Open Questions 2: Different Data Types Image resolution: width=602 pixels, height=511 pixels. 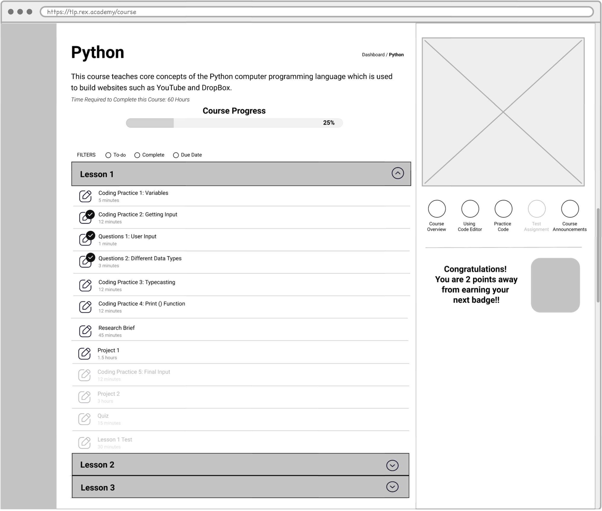pyautogui.click(x=140, y=258)
